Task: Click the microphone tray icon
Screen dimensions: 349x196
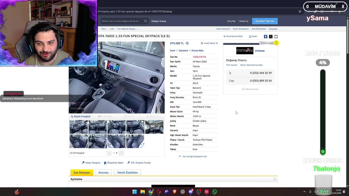Action: tap(311, 192)
